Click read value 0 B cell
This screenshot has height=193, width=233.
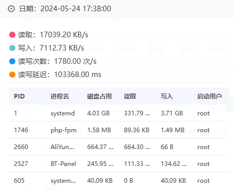tap(129, 181)
